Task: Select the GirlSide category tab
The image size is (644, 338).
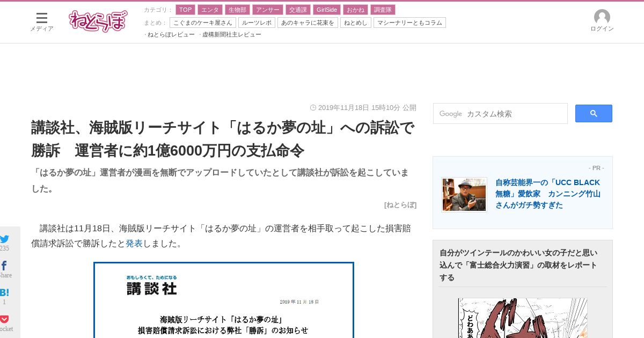Action: 326,10
